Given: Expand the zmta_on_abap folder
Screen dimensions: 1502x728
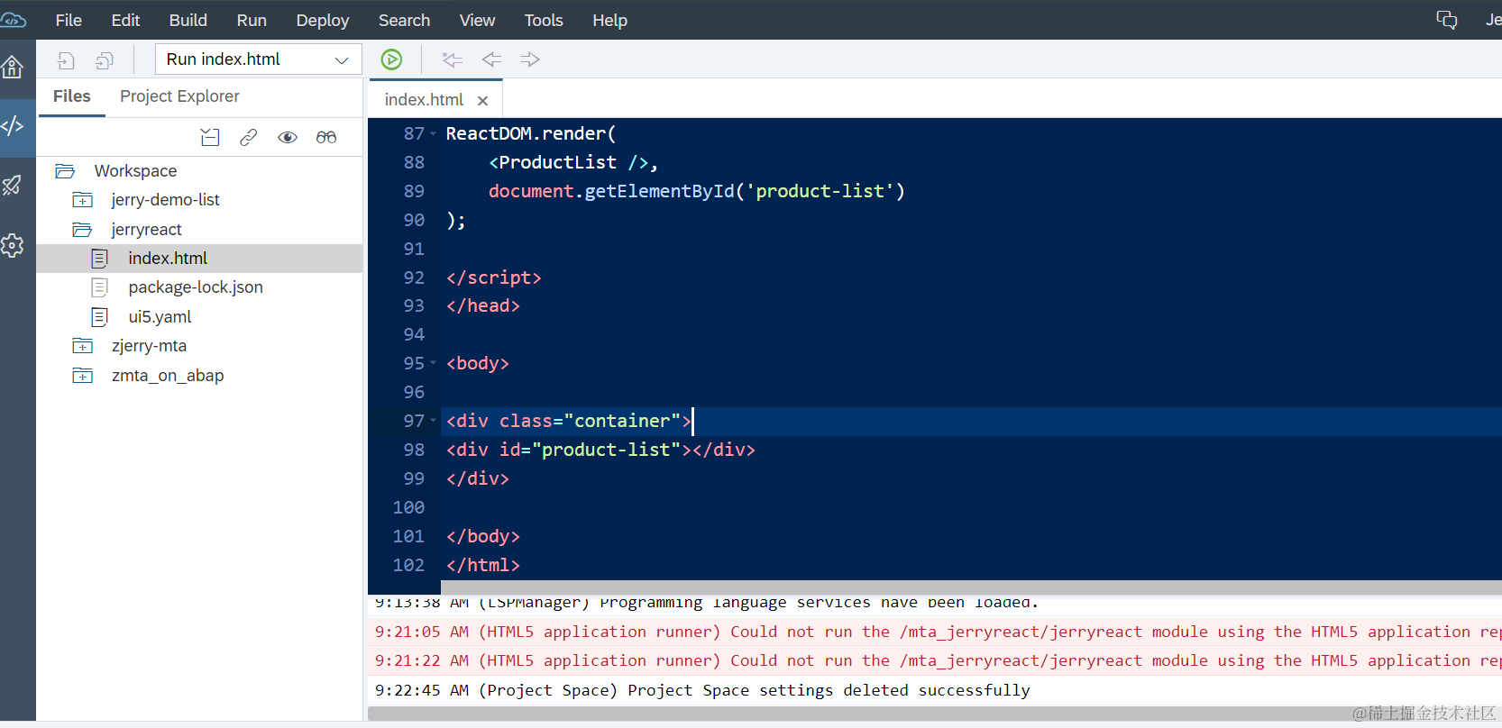Looking at the screenshot, I should 83,376.
